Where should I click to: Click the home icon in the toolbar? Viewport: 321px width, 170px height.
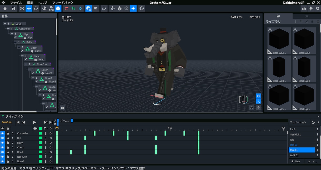pyautogui.click(x=5, y=8)
